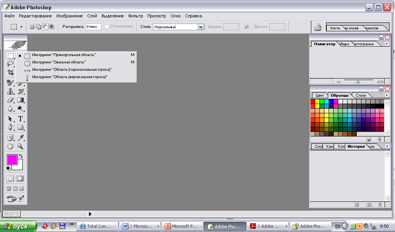Select the Eraser tool

(x=10, y=100)
